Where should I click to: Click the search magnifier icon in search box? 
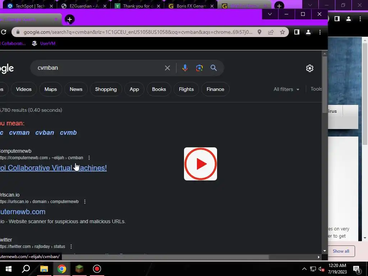[x=213, y=68]
